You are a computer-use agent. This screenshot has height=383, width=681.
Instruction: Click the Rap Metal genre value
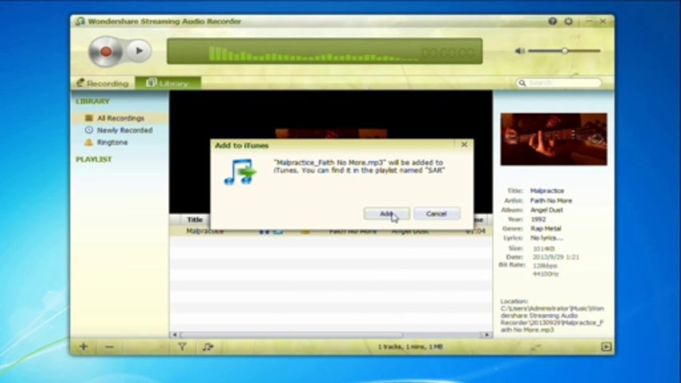point(545,228)
